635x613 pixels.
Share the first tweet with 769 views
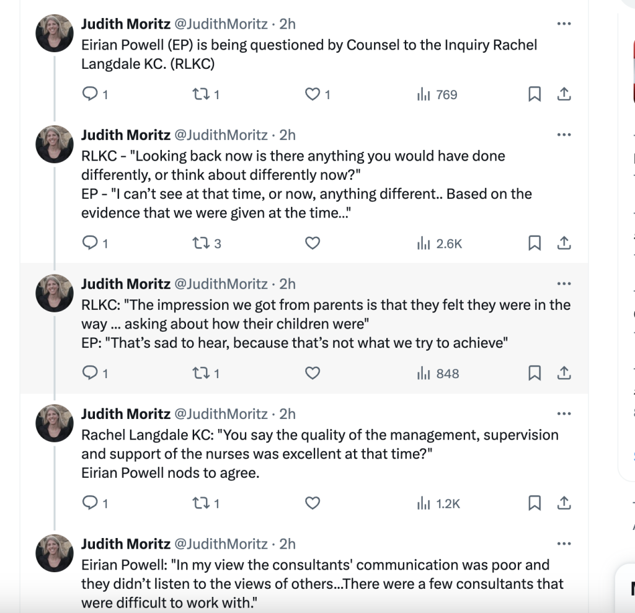(x=564, y=94)
